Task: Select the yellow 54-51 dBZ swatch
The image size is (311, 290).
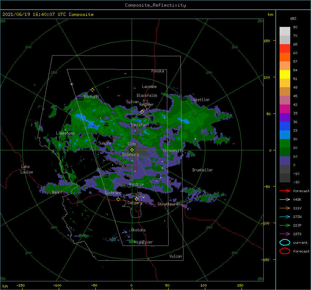Action: coord(285,74)
